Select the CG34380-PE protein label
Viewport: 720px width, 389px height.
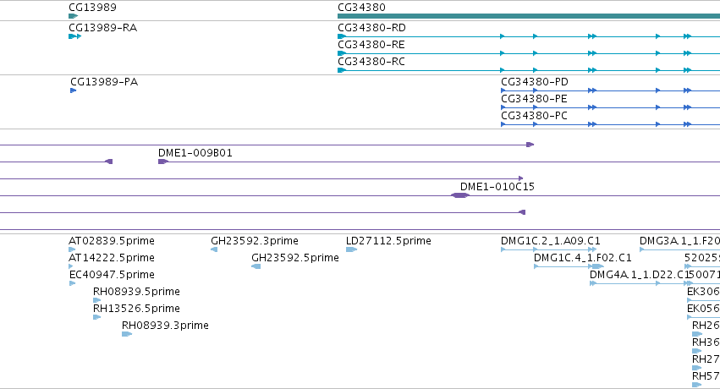click(x=534, y=99)
